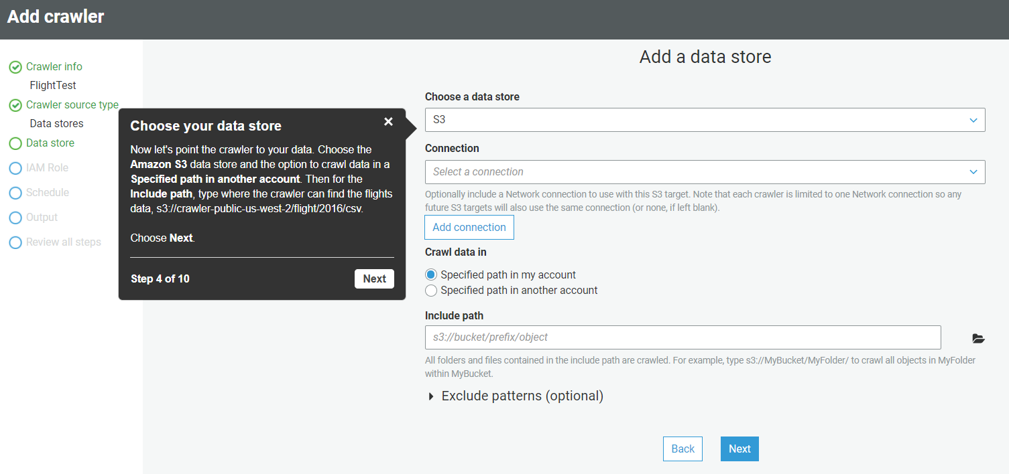Image resolution: width=1009 pixels, height=474 pixels.
Task: Open the Select a connection dropdown
Action: pyautogui.click(x=705, y=172)
